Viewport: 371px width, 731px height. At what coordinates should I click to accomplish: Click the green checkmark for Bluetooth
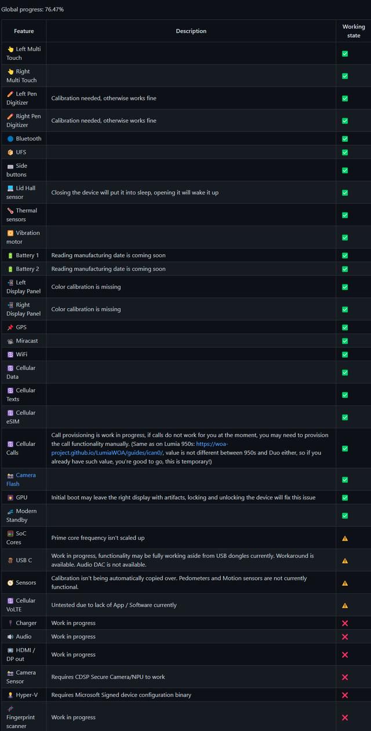[x=345, y=139]
